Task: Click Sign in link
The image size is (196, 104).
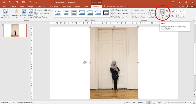Action: pyautogui.click(x=181, y=6)
